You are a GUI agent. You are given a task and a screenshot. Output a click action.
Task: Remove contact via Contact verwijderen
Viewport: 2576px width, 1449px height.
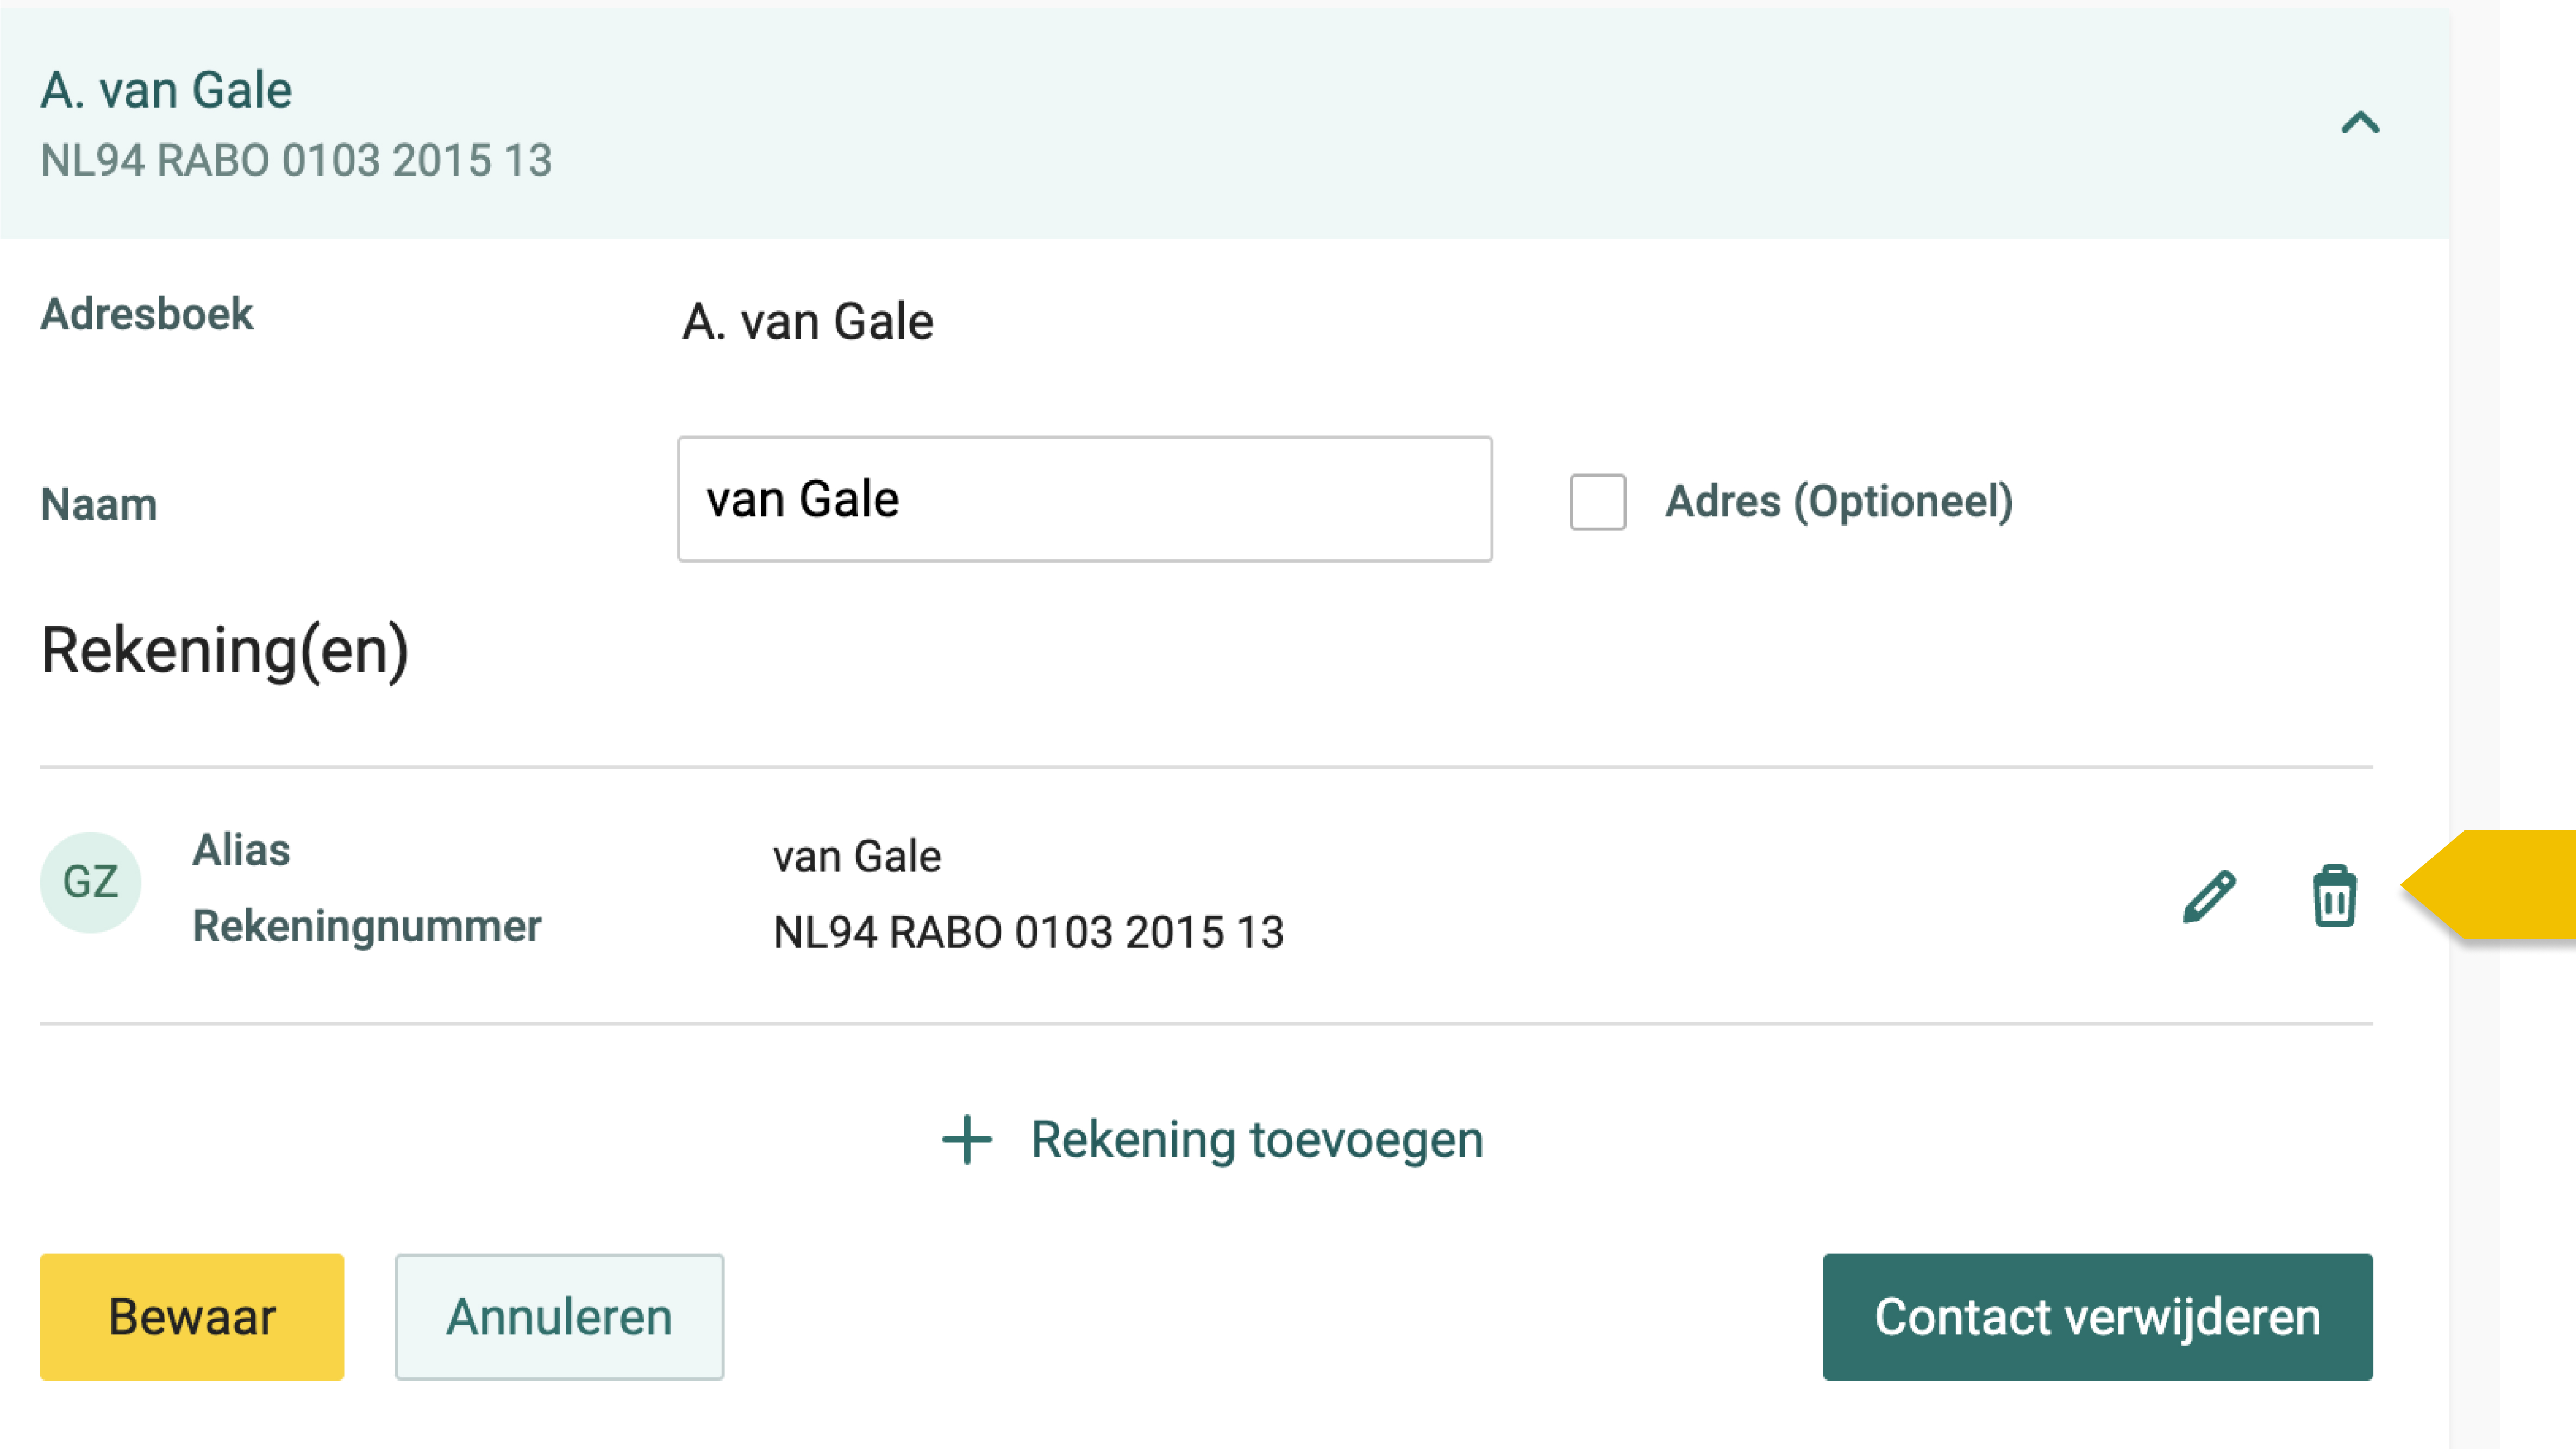click(2097, 1316)
